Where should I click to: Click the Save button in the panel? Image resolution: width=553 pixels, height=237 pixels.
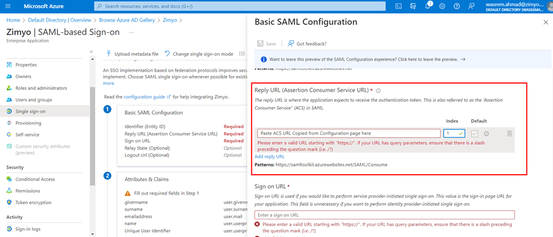coord(266,44)
